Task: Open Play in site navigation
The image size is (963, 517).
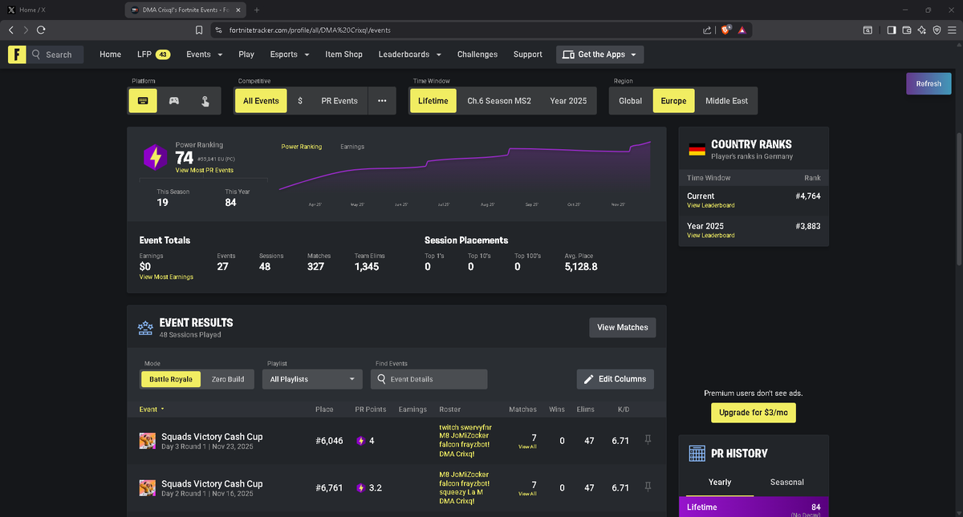Action: pos(246,55)
